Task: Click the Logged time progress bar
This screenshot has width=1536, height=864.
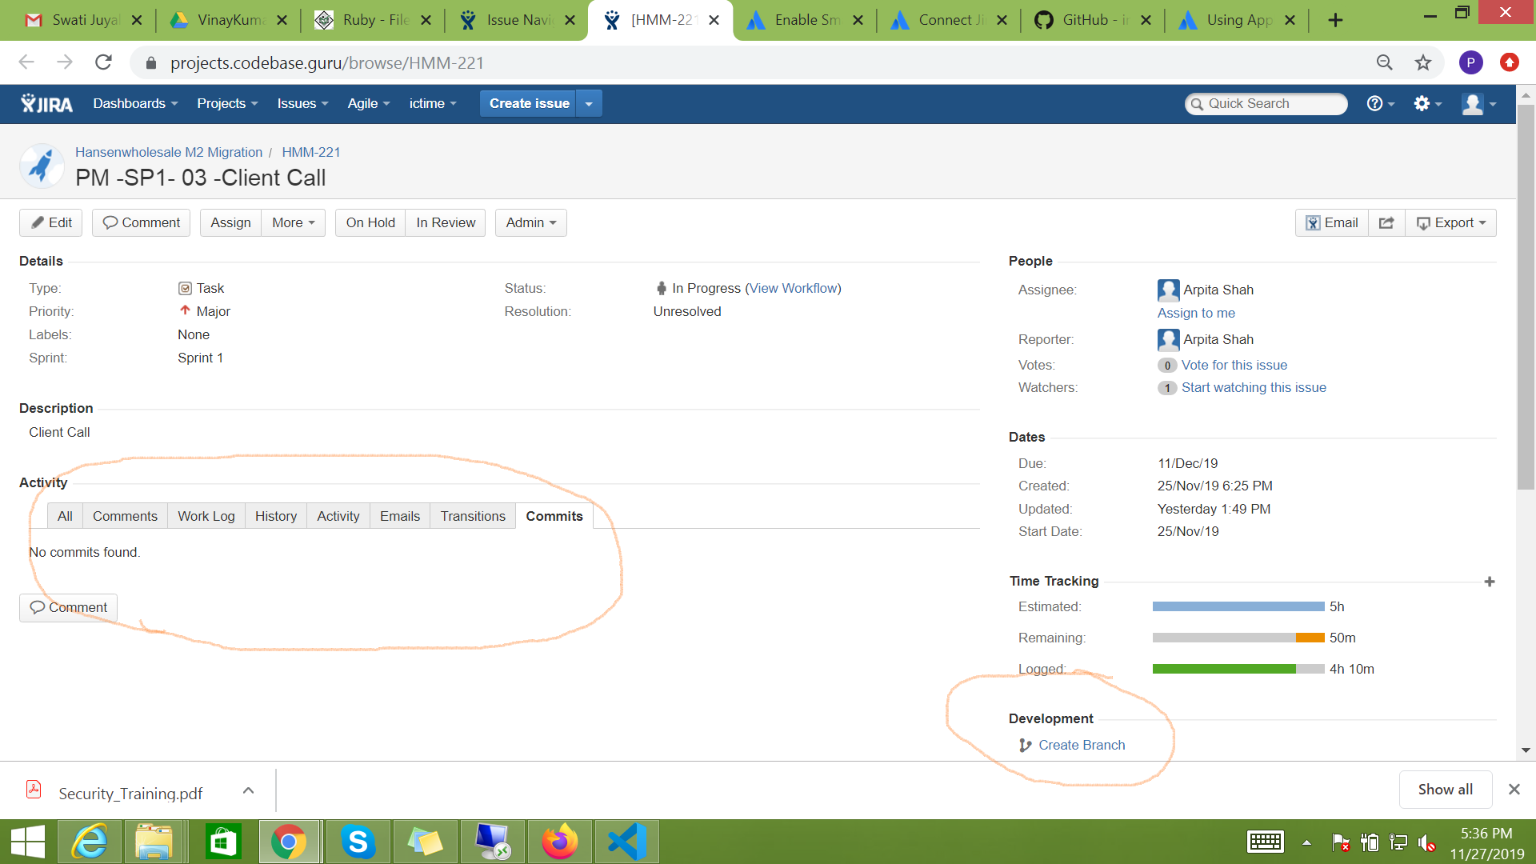Action: (x=1238, y=669)
